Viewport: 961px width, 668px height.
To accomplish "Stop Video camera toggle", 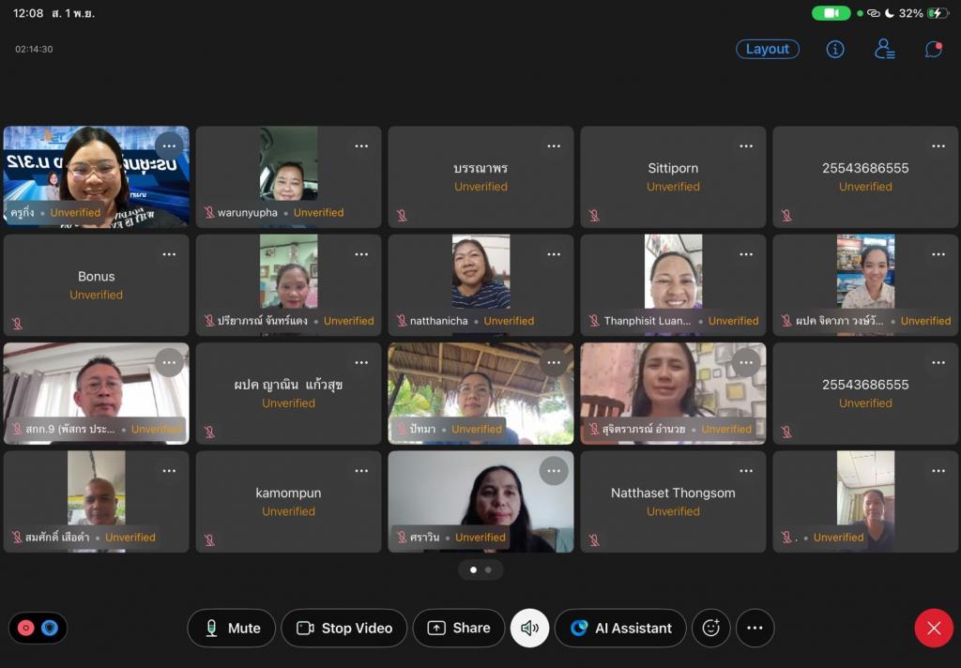I will pos(343,629).
